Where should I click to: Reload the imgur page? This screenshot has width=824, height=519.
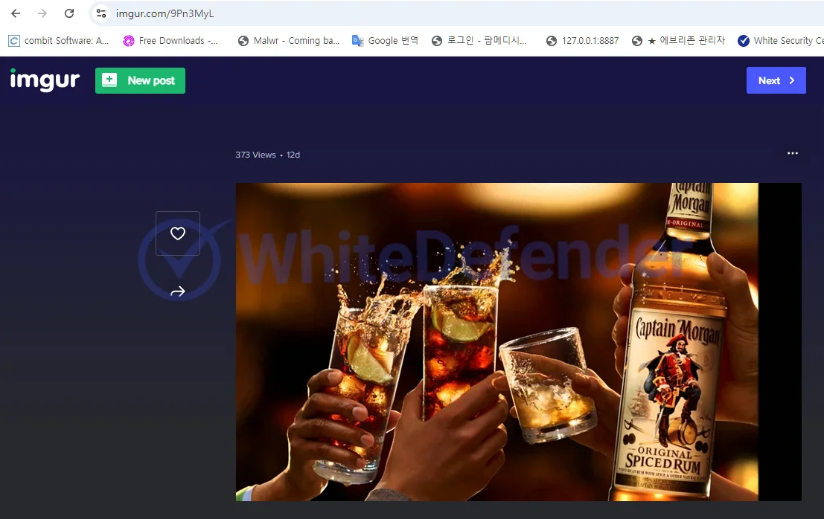(x=69, y=13)
